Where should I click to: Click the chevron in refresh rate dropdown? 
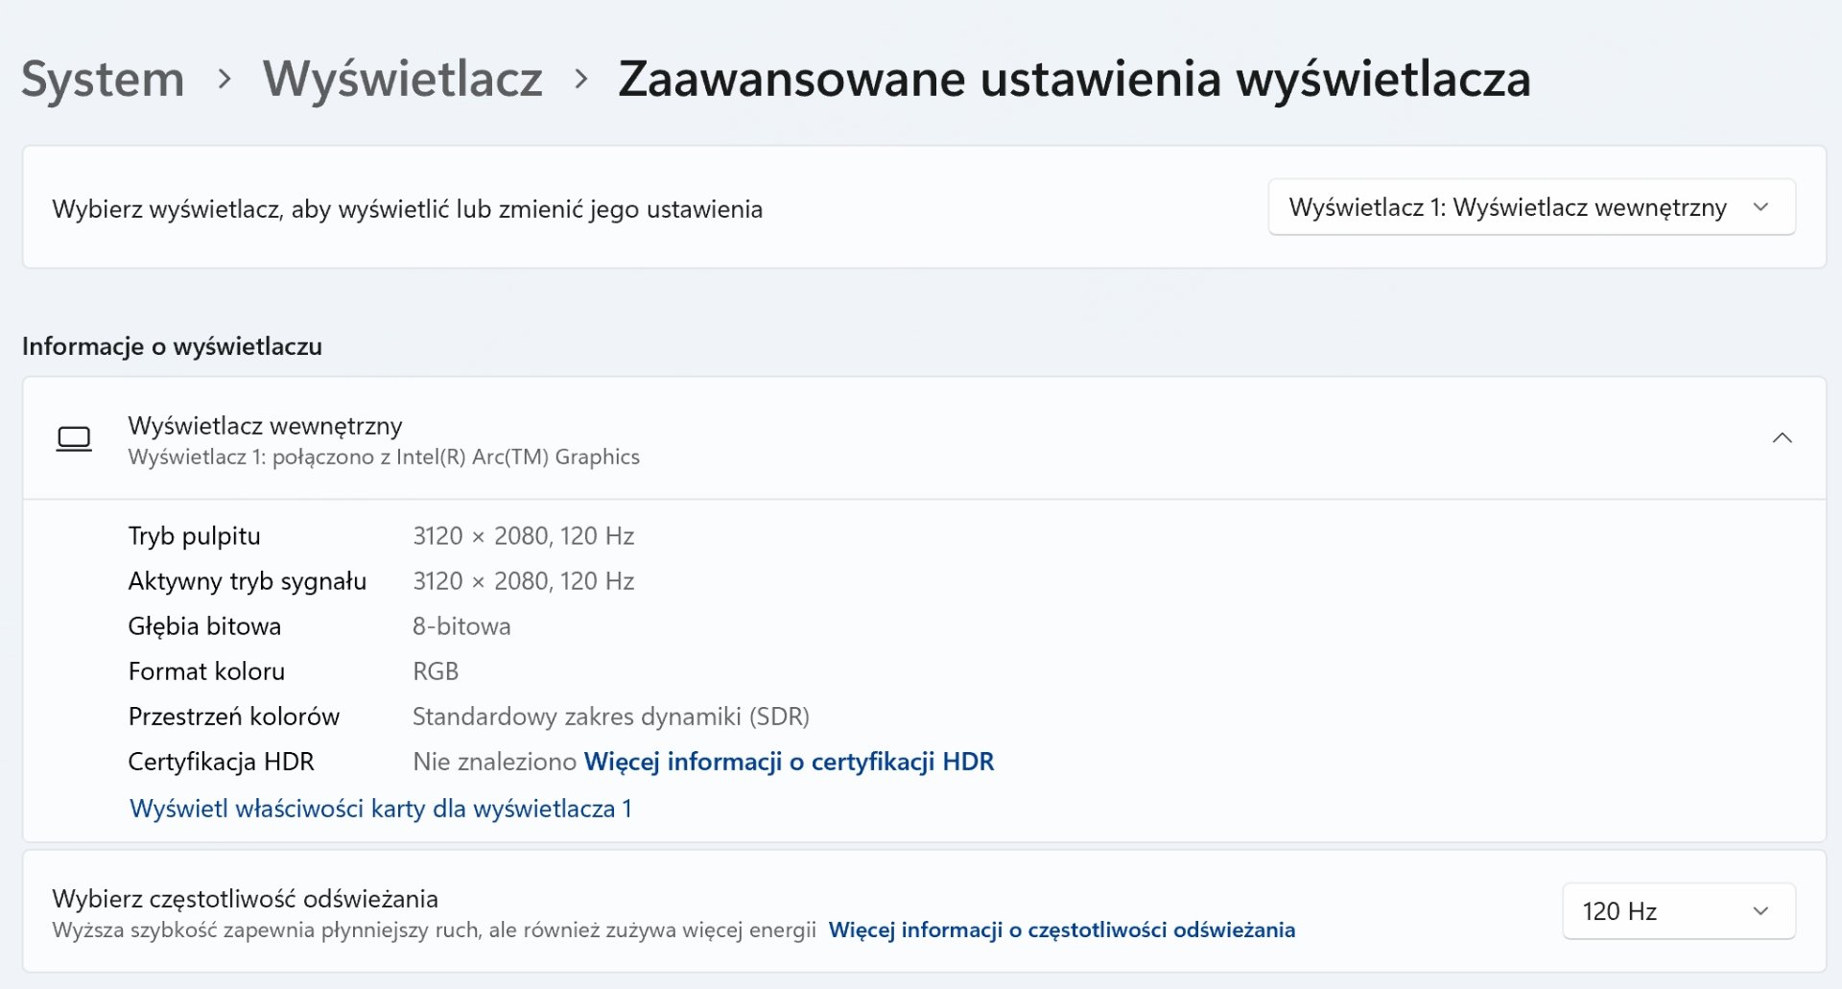[x=1760, y=911]
